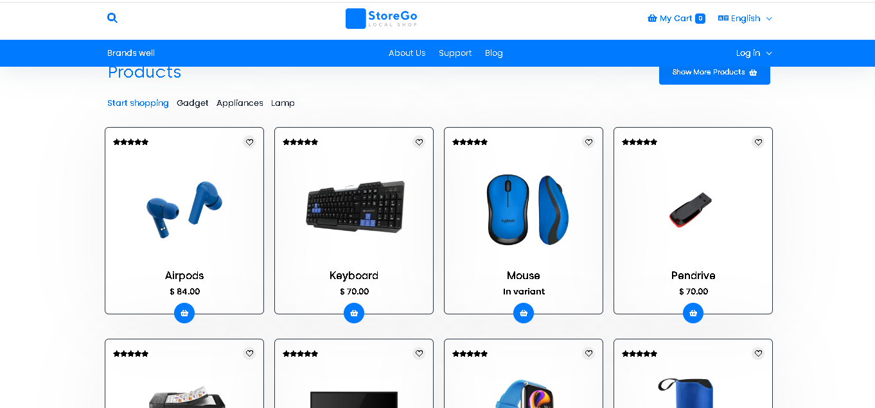Image resolution: width=875 pixels, height=408 pixels.
Task: Open the Support link
Action: [455, 53]
